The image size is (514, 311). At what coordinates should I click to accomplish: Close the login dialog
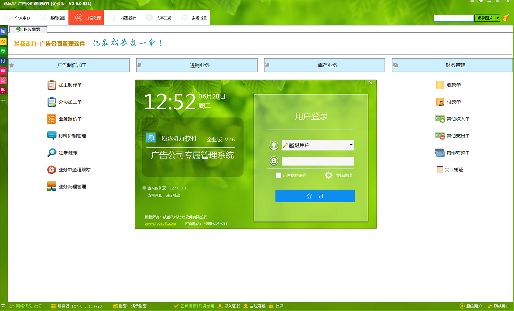click(371, 83)
